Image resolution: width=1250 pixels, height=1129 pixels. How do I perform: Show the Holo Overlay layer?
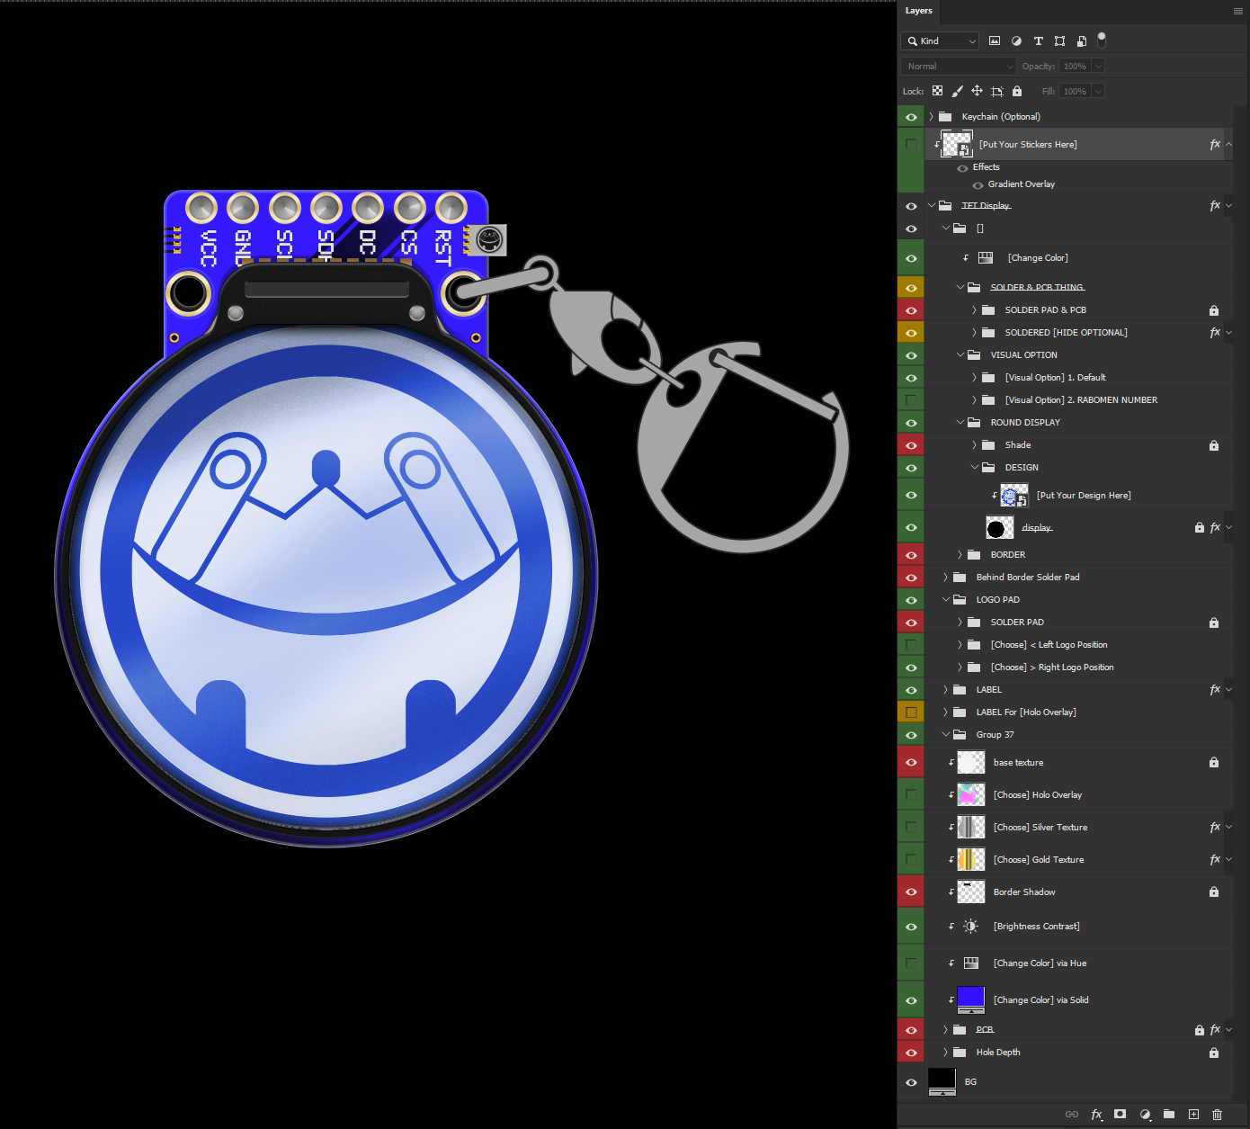[x=911, y=795]
